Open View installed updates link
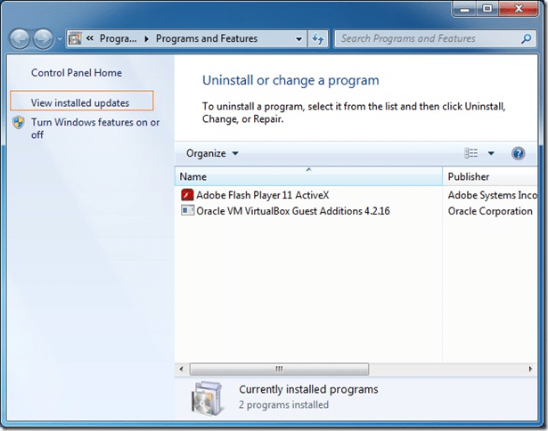The image size is (548, 431). (x=80, y=102)
